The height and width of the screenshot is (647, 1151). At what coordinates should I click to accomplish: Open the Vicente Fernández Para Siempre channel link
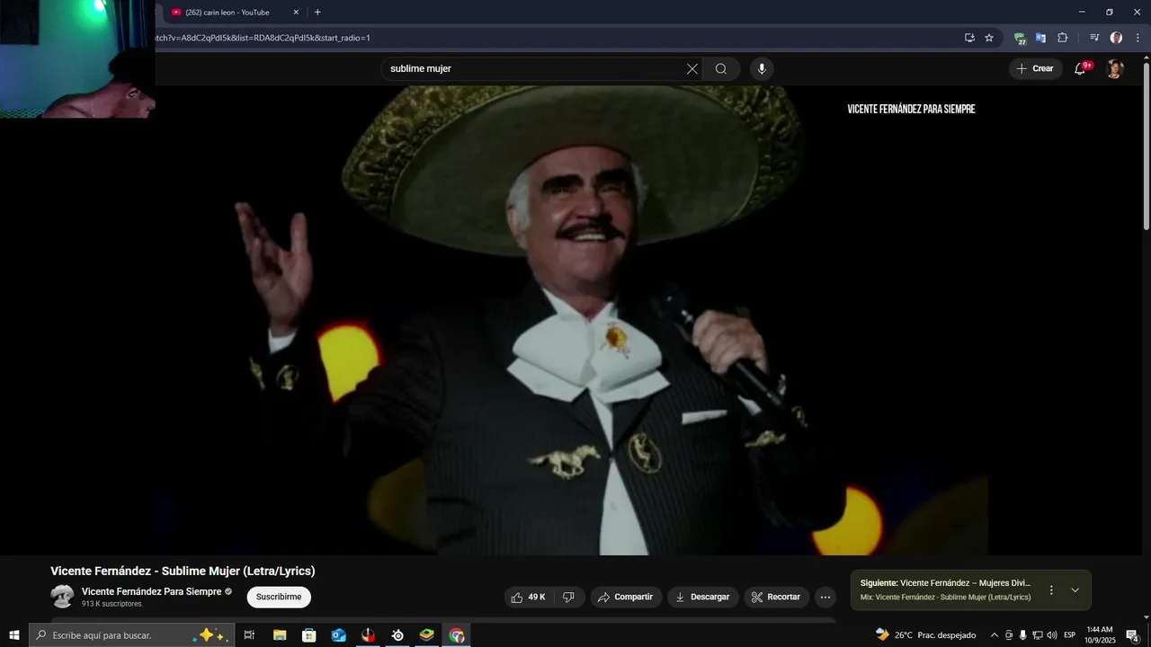(x=151, y=592)
